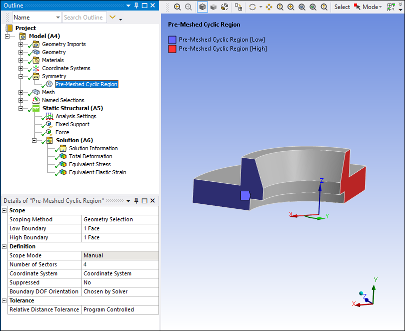Collapse the Solution (A6) branch

[x=34, y=140]
